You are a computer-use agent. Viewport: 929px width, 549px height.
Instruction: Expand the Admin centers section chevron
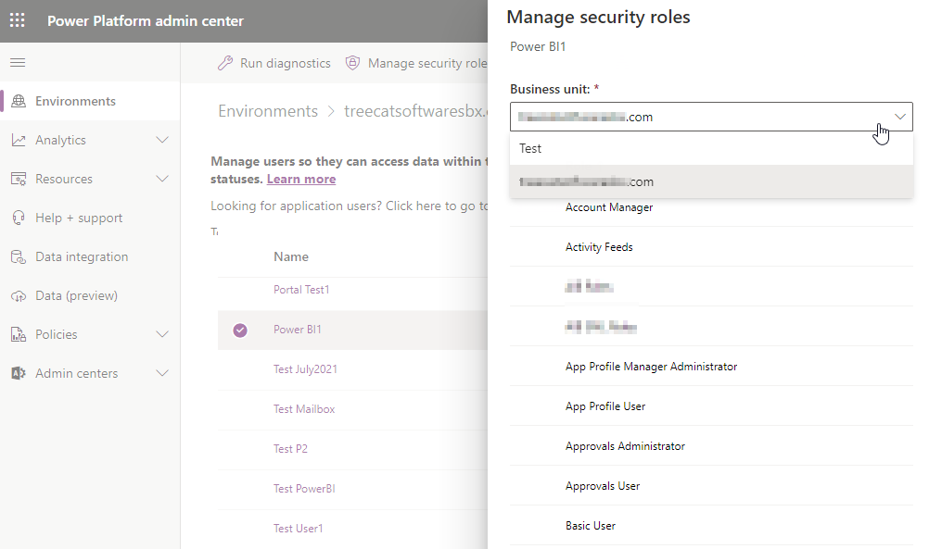162,373
